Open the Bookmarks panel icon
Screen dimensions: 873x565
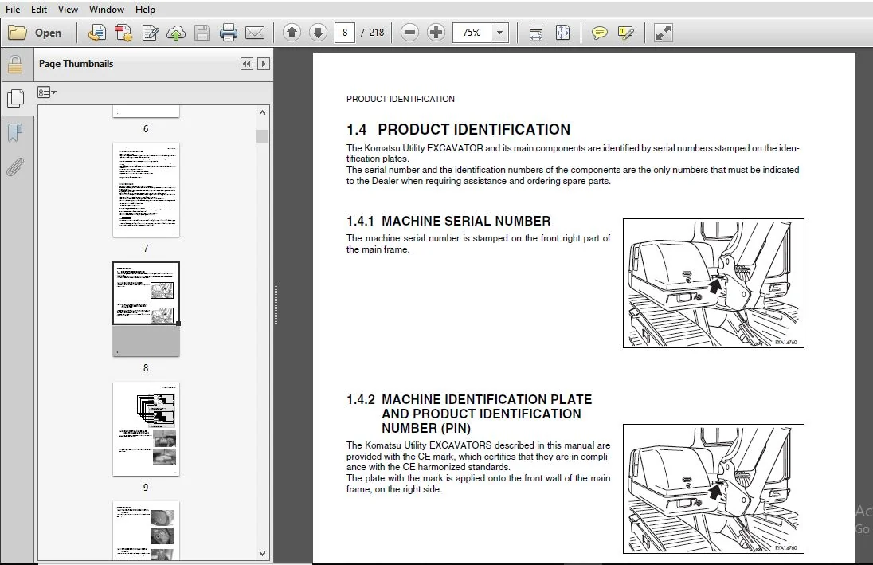(15, 133)
